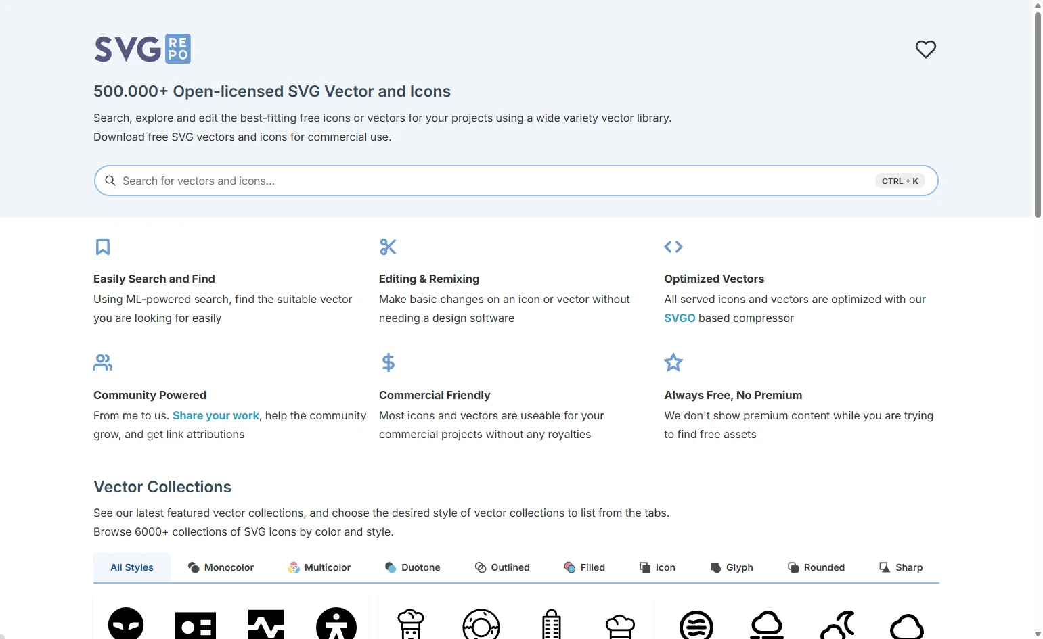This screenshot has height=639, width=1043.
Task: Switch to the Monocolor tab
Action: click(221, 567)
